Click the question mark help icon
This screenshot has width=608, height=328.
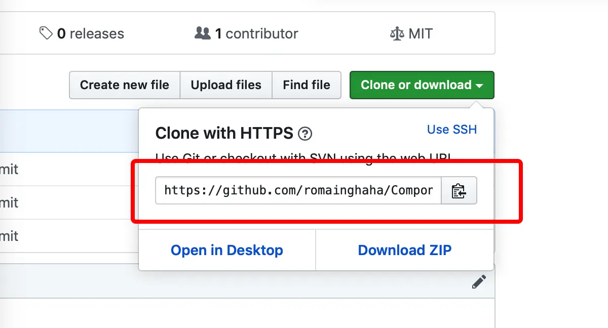[305, 134]
